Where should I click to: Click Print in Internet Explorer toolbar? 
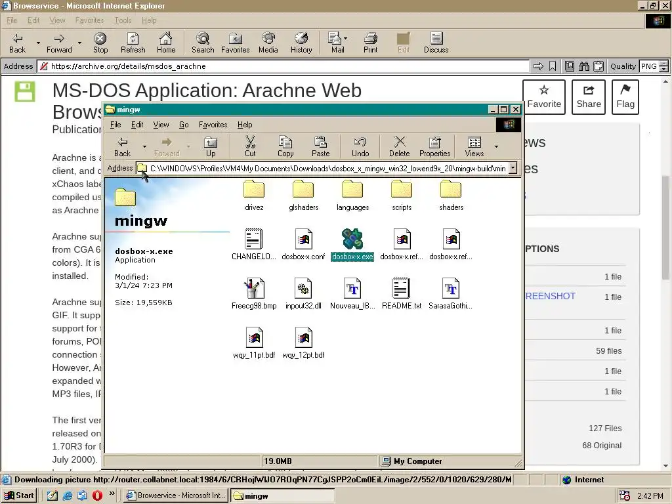pyautogui.click(x=371, y=43)
